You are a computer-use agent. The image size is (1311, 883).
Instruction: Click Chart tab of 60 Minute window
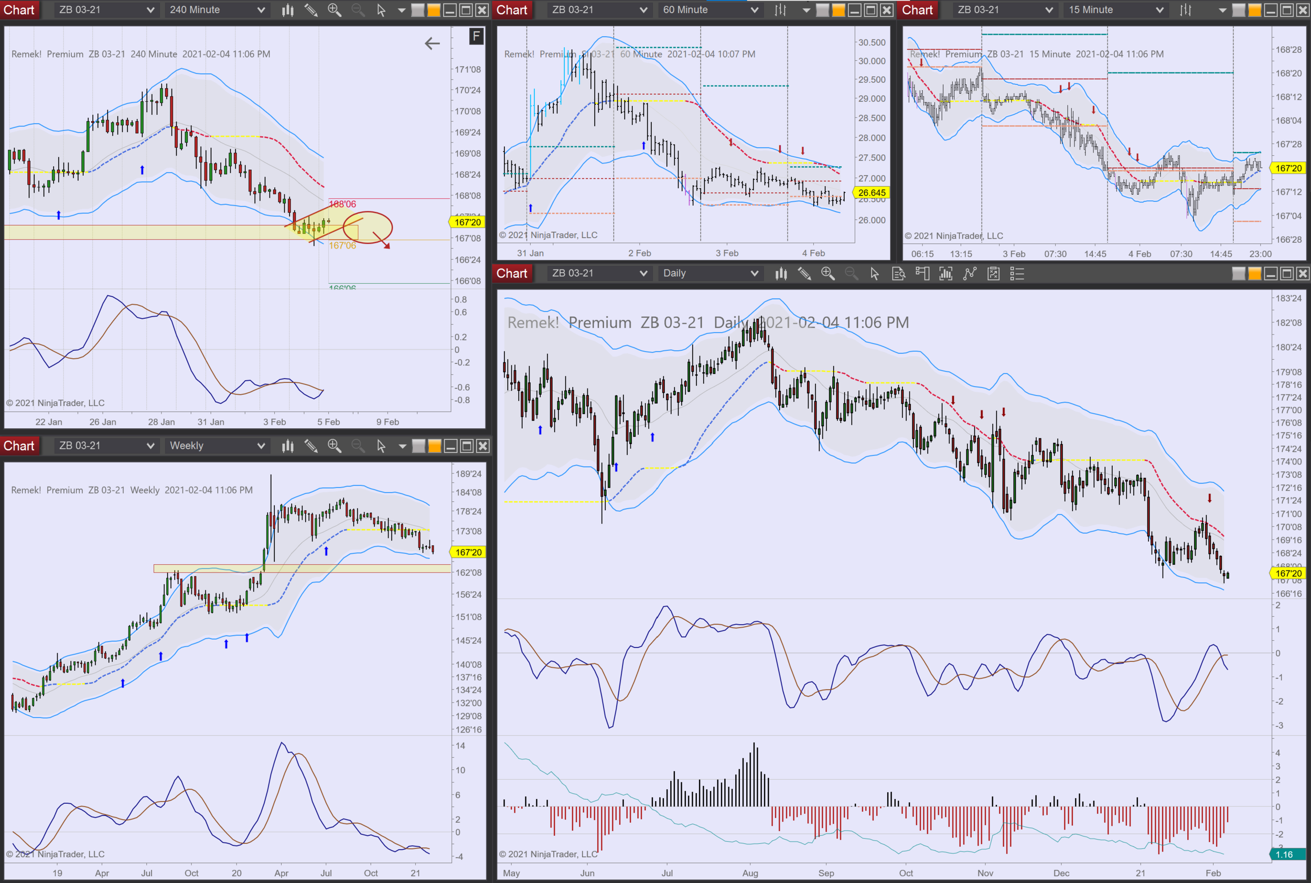click(x=511, y=10)
